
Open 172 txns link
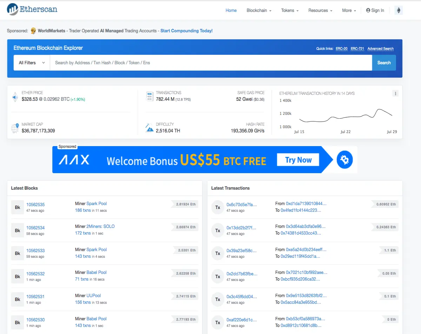click(83, 233)
